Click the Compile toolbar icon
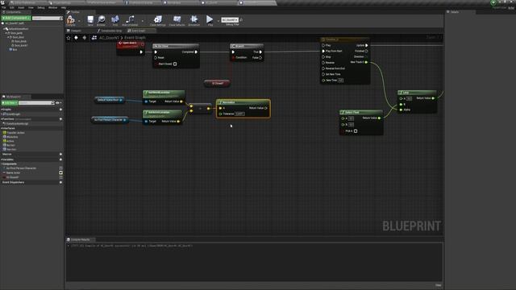The height and width of the screenshot is (290, 516). click(70, 19)
